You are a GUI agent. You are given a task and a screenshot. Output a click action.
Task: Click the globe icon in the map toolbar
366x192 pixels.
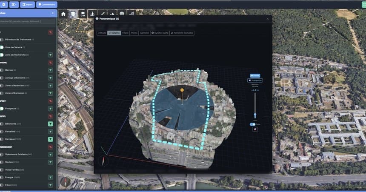pos(122,14)
